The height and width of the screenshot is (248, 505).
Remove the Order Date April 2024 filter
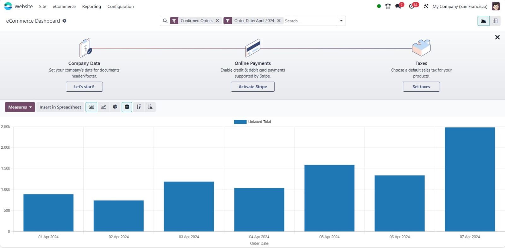pyautogui.click(x=279, y=21)
